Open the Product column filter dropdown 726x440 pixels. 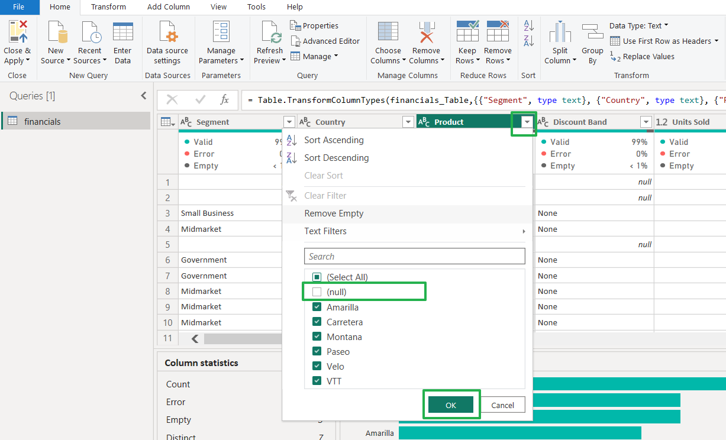point(527,122)
